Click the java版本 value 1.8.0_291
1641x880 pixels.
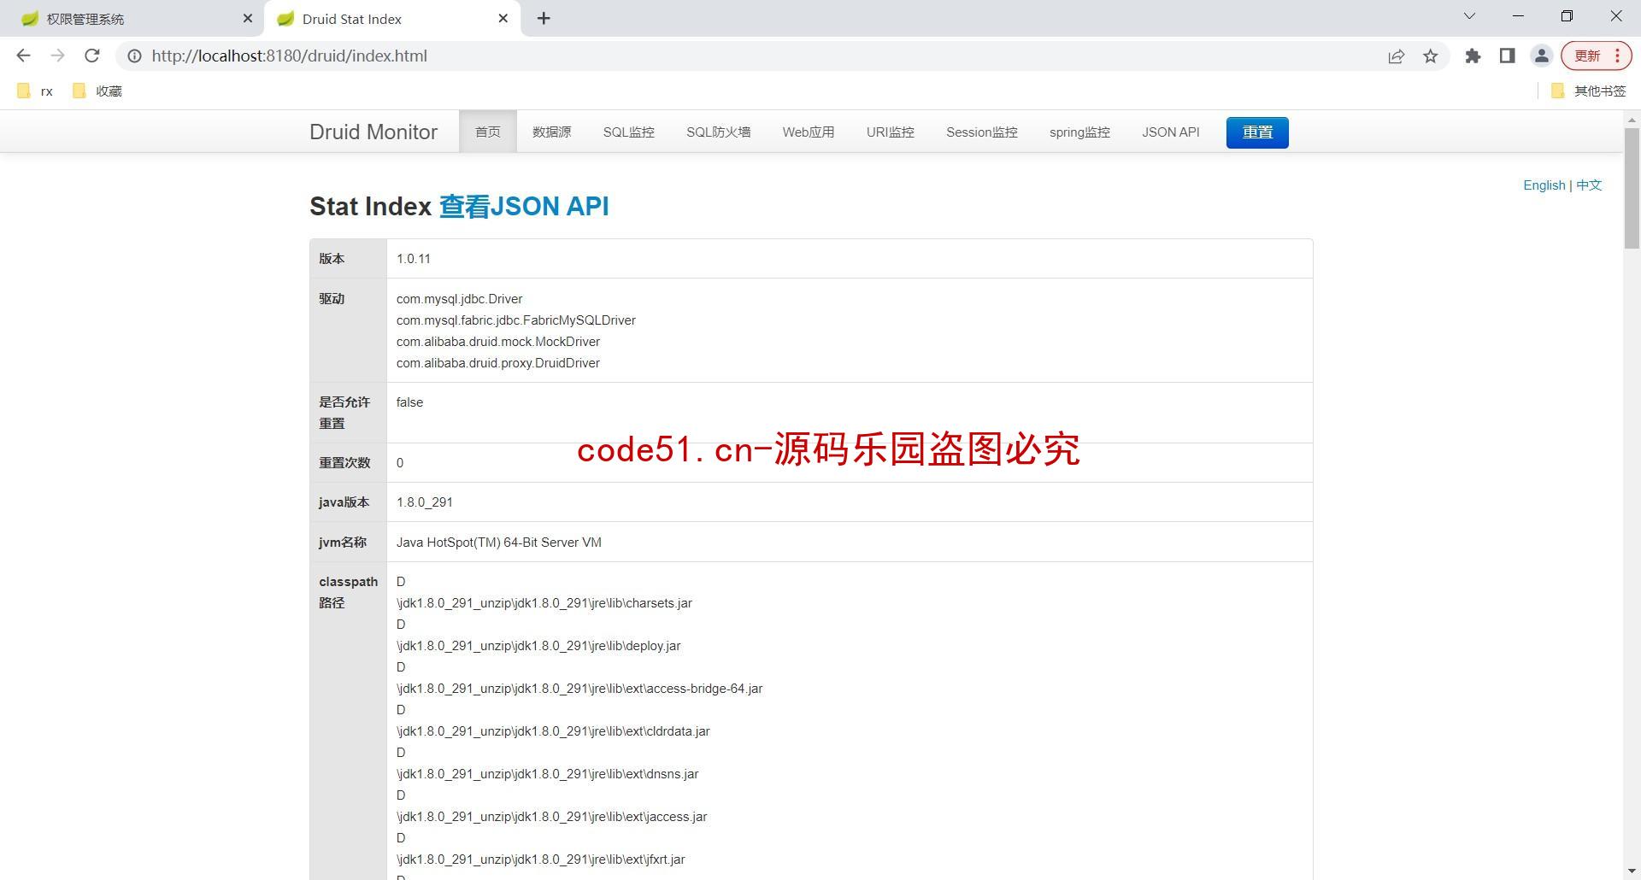425,502
